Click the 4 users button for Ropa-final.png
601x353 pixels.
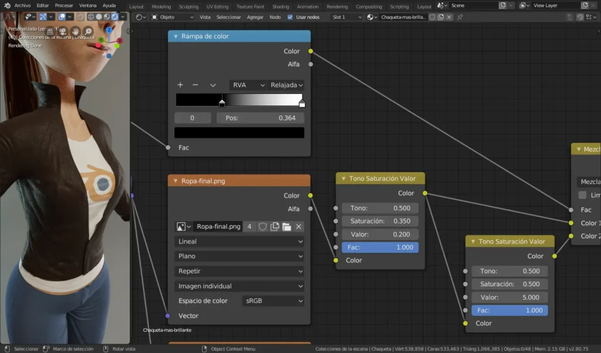pos(249,227)
